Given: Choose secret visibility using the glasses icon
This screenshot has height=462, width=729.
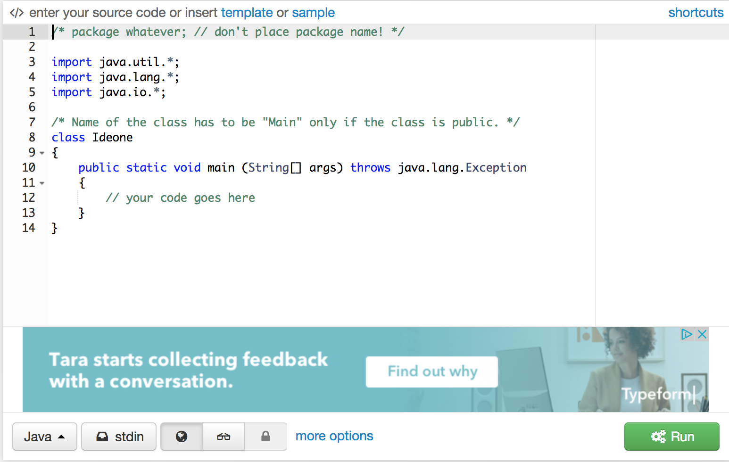Looking at the screenshot, I should 223,437.
